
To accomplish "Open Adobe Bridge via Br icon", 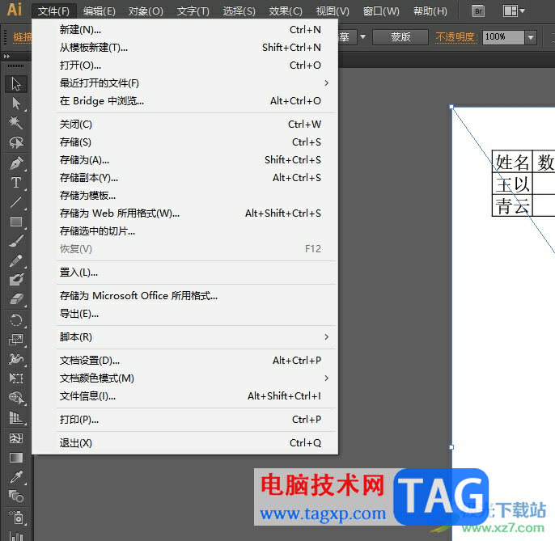I will coord(478,11).
